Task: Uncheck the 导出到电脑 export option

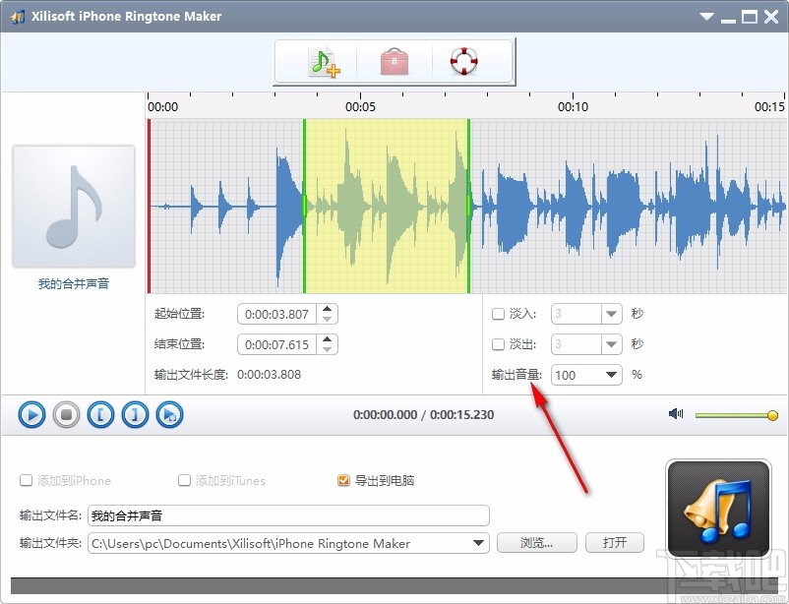Action: click(x=344, y=480)
